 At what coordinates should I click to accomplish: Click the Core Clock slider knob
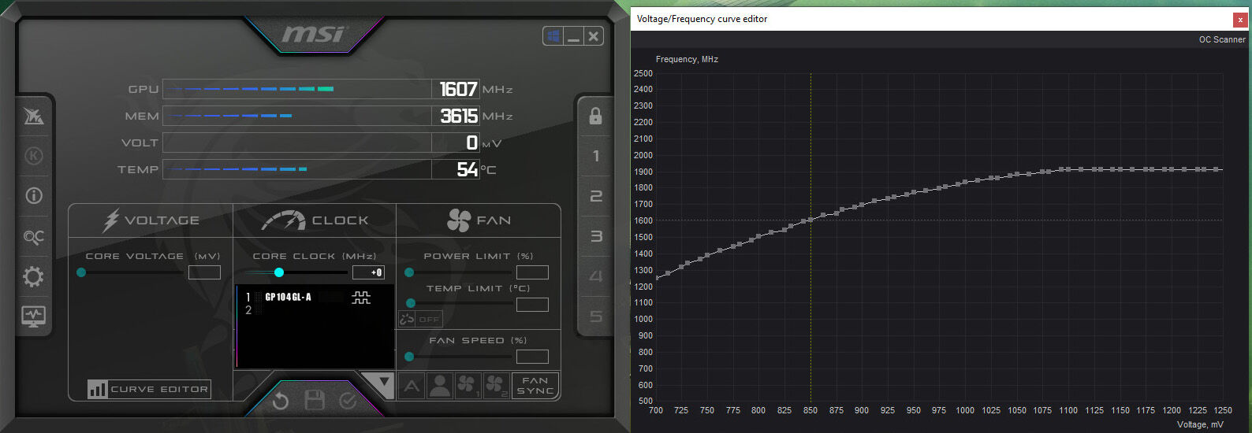[x=279, y=272]
